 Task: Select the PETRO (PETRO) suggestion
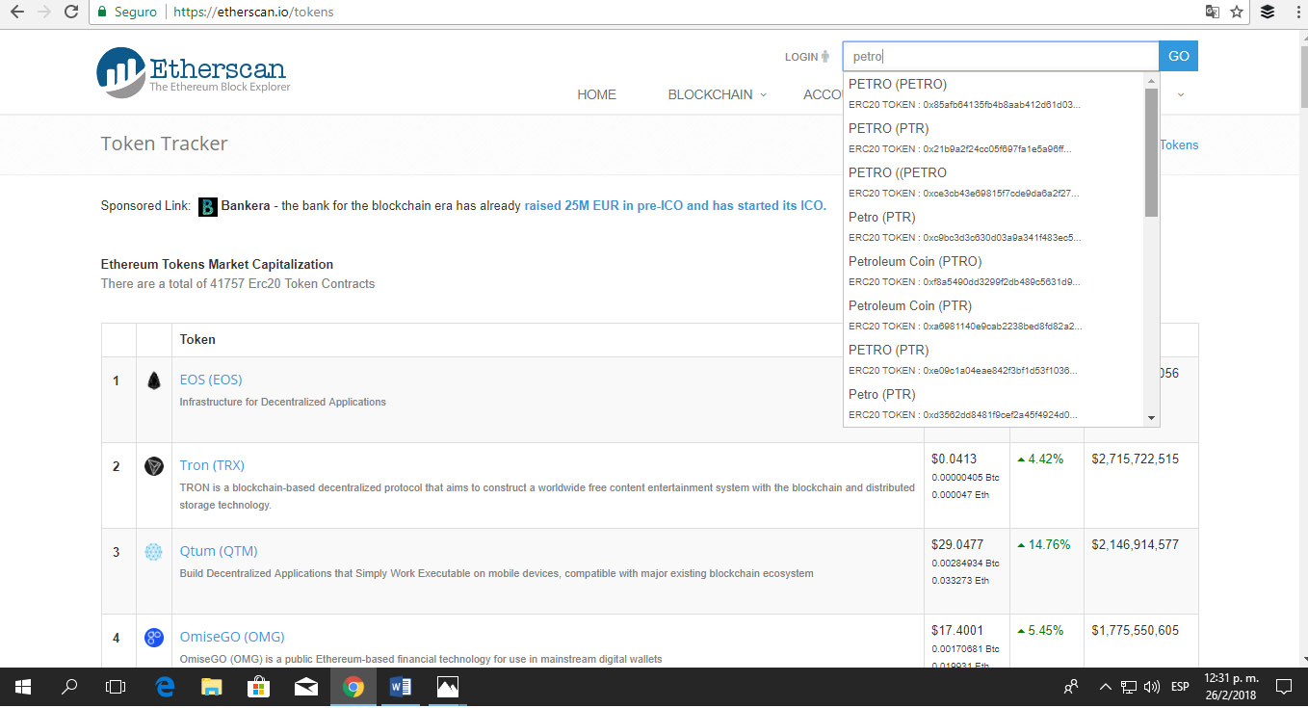click(x=993, y=93)
